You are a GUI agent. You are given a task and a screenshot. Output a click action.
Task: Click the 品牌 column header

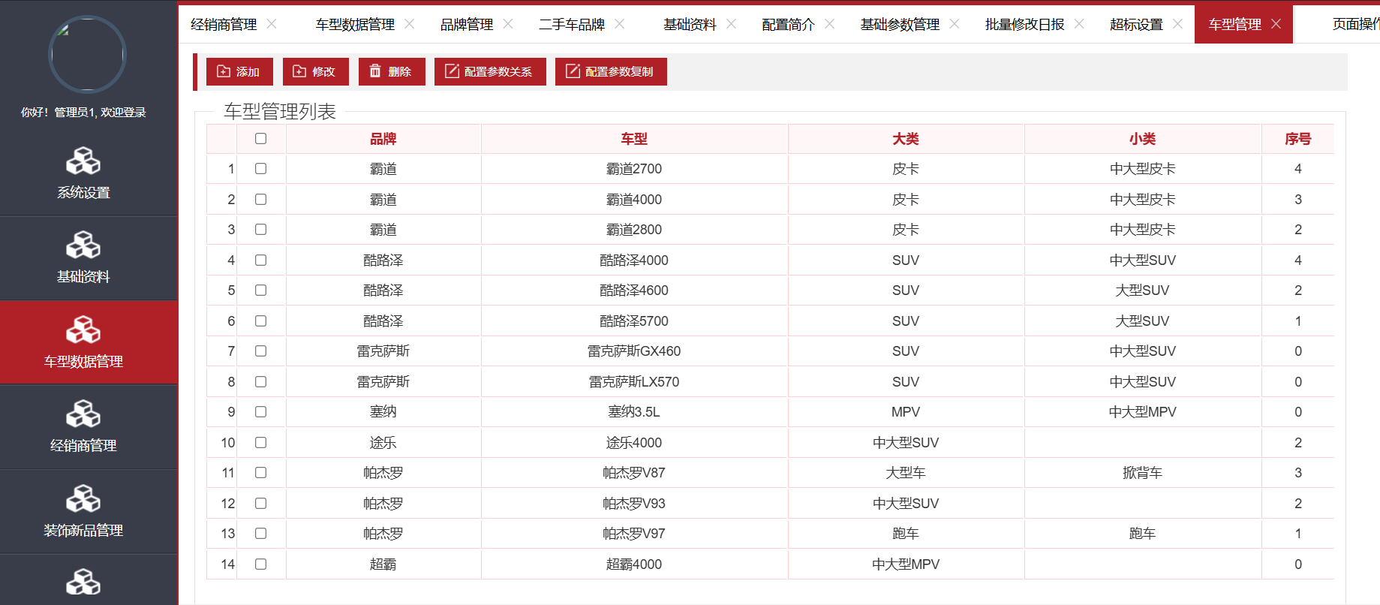pyautogui.click(x=383, y=139)
